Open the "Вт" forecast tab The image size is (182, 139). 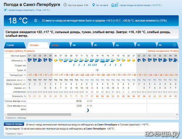103,45
